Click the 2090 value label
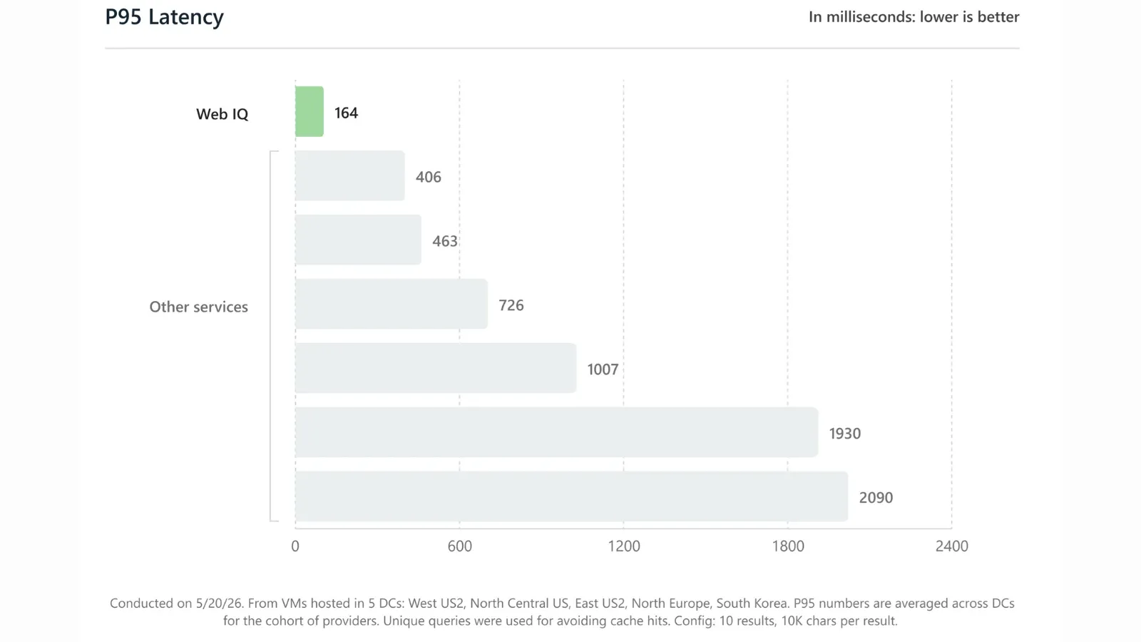This screenshot has width=1141, height=642. 876,498
